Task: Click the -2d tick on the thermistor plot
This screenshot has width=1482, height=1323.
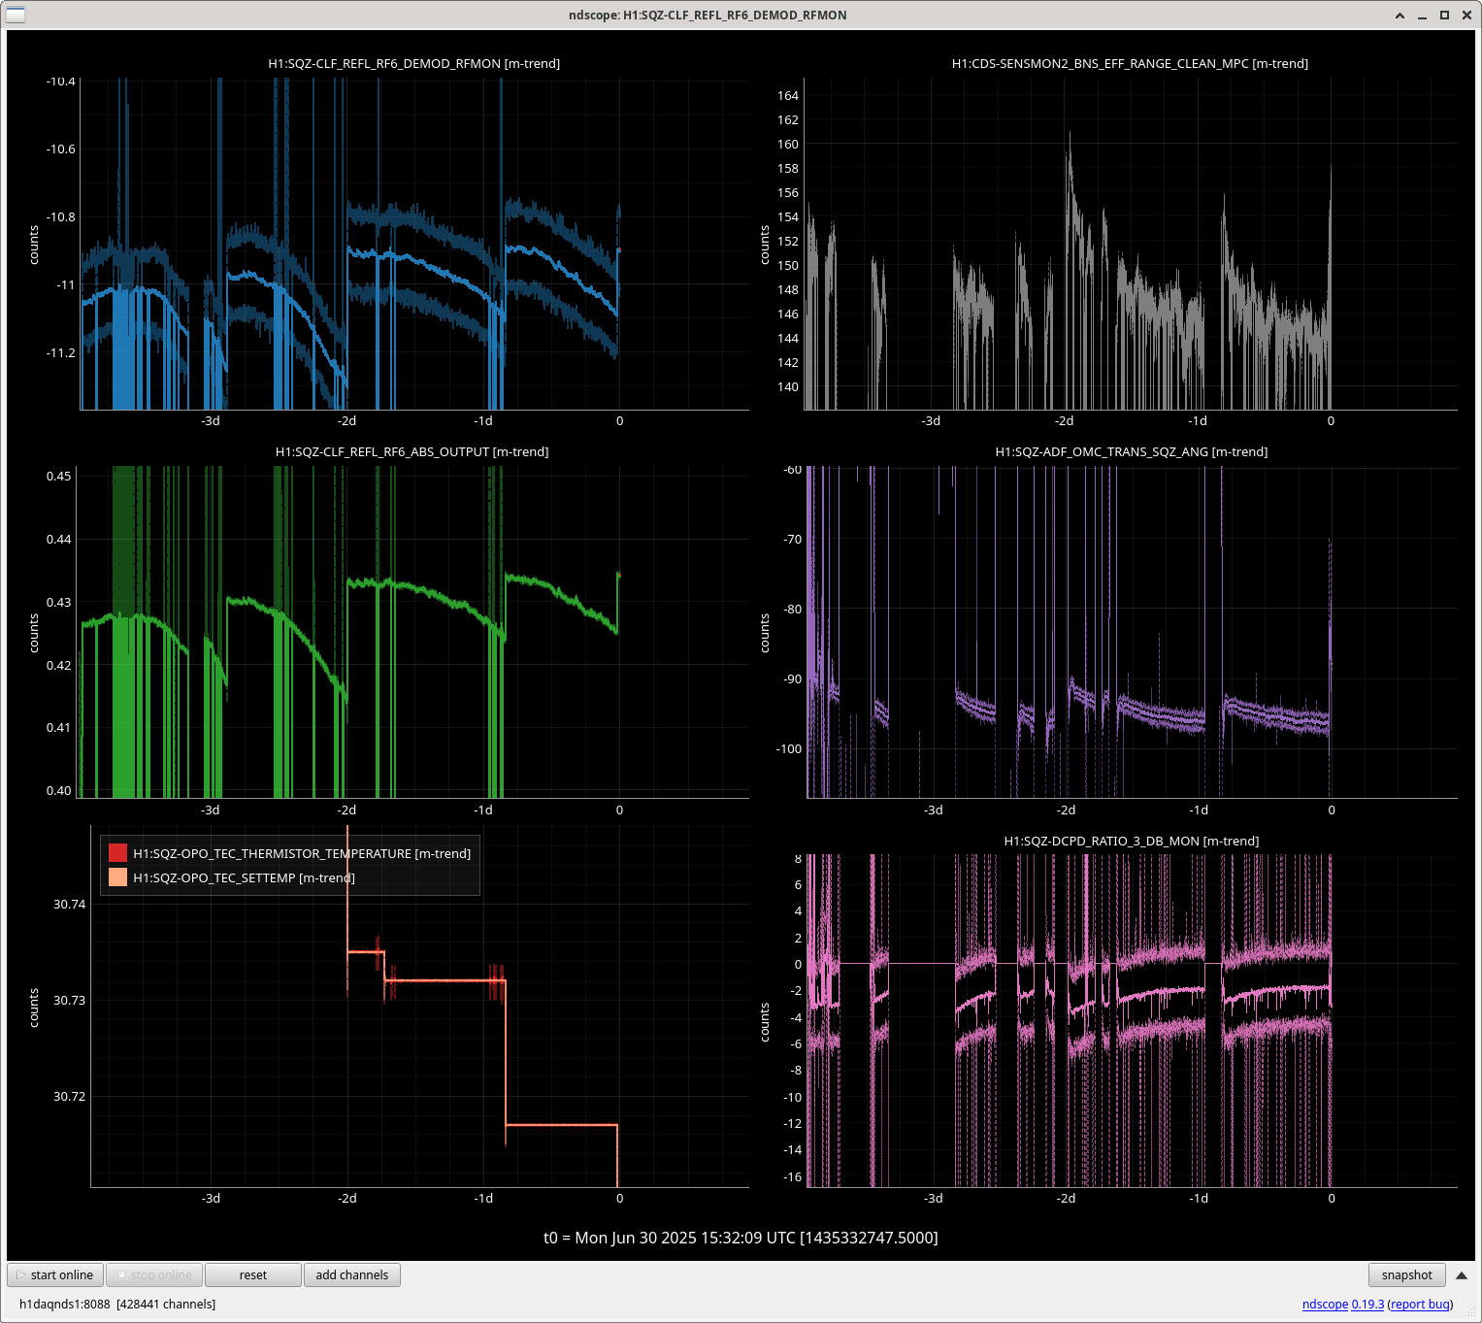Action: point(347,1198)
